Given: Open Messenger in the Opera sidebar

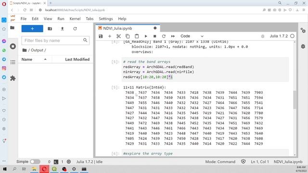Looking at the screenshot, I should (x=4, y=41).
